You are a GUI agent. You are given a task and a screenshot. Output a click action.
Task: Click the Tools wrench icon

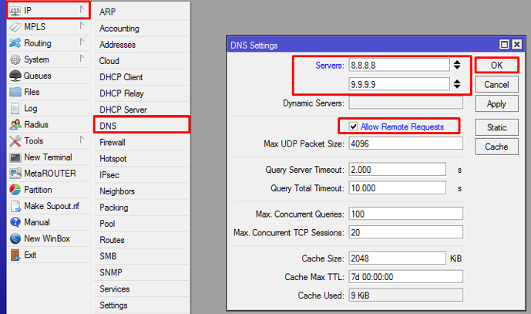coord(15,140)
